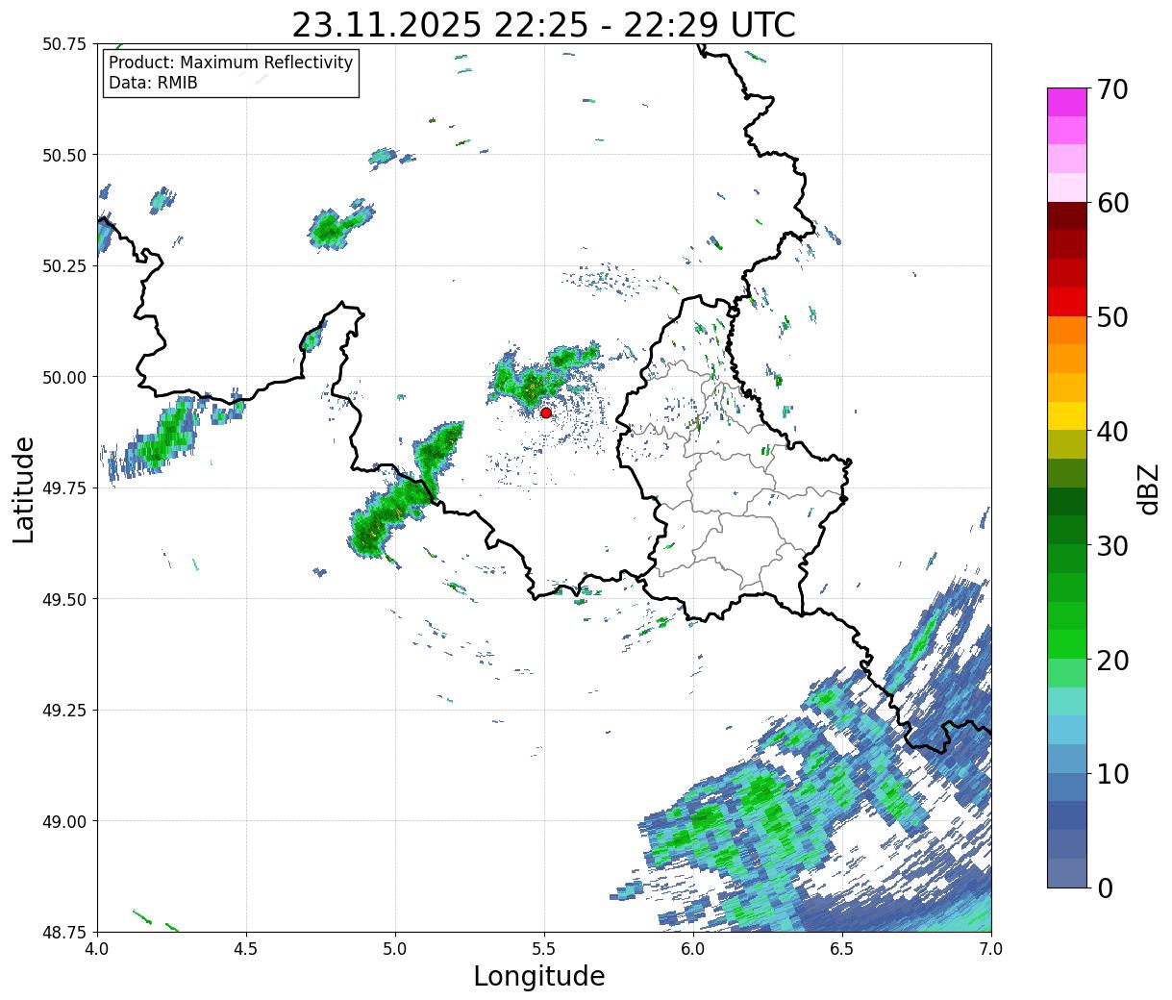Click the x-axis tick label 4.0

tap(97, 949)
